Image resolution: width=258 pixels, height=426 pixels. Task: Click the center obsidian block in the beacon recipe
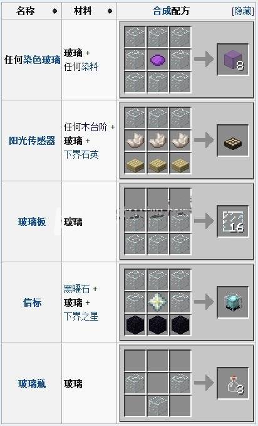(x=158, y=325)
